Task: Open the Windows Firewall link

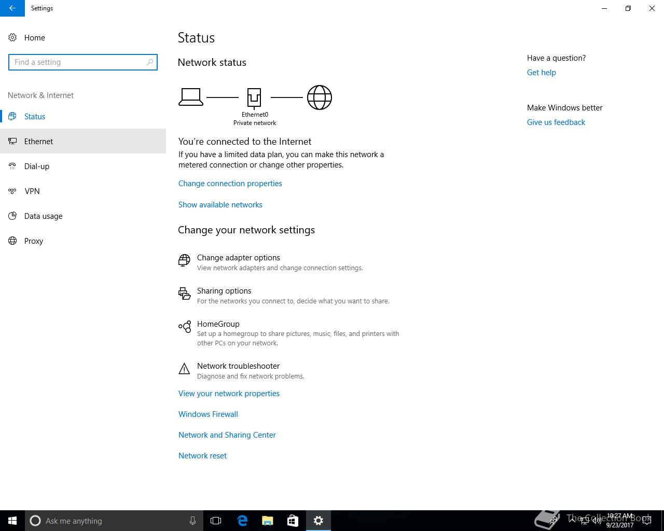Action: coord(208,414)
